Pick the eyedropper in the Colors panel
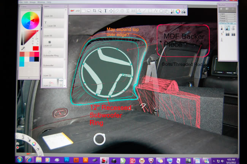 pos(23,48)
